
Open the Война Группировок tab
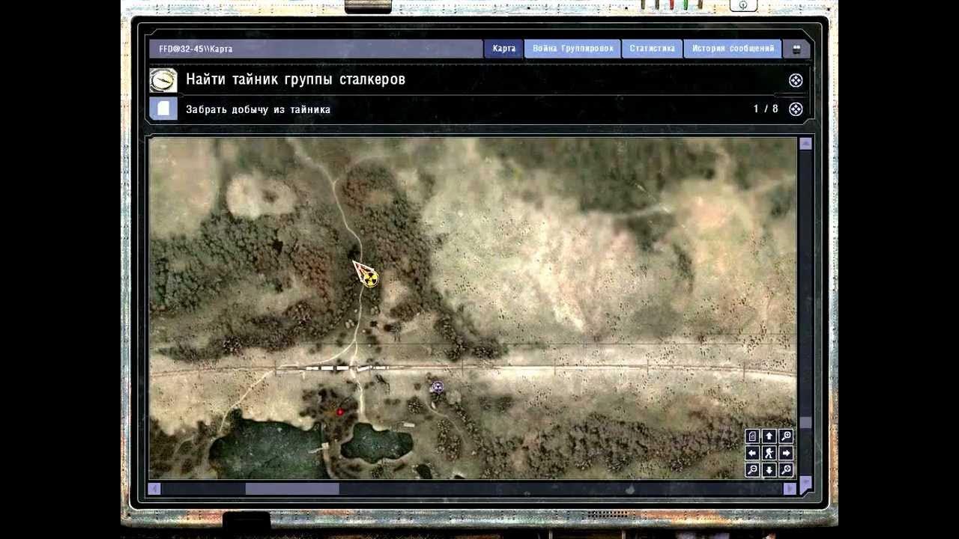coord(572,49)
